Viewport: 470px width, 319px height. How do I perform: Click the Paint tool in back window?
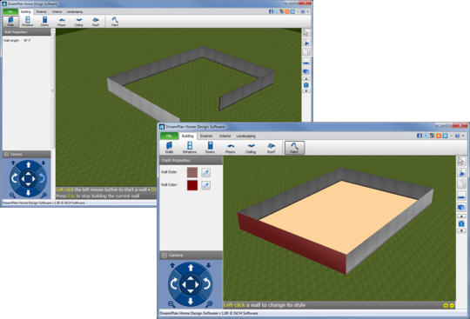pos(115,22)
